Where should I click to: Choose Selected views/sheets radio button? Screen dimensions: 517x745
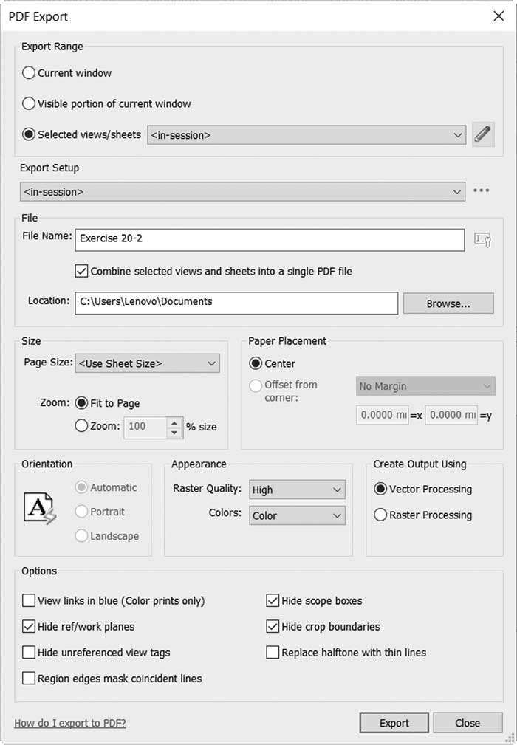(29, 134)
